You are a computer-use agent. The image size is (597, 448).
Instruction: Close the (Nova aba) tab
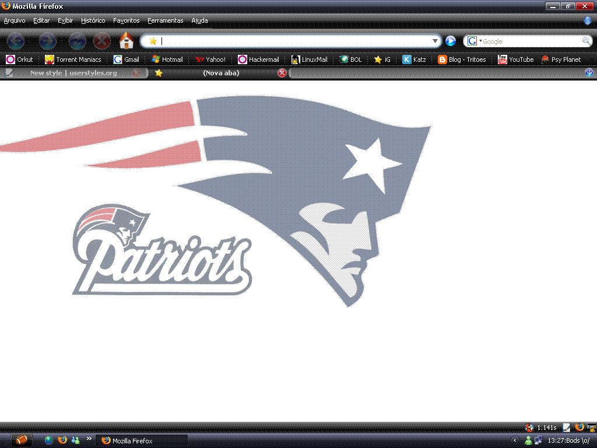pyautogui.click(x=282, y=73)
